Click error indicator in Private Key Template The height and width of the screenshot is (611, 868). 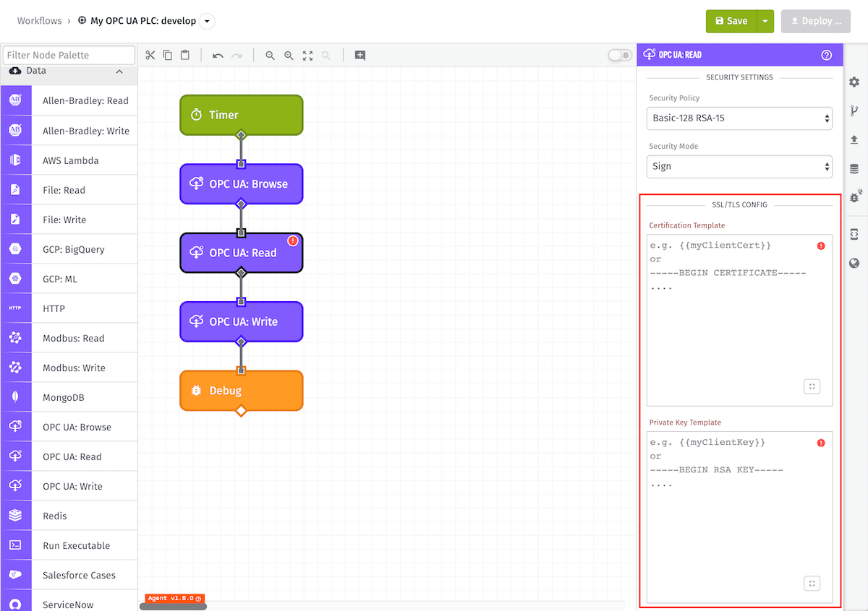pyautogui.click(x=821, y=443)
